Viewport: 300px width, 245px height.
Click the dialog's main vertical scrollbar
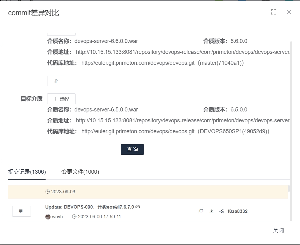coord(291,125)
